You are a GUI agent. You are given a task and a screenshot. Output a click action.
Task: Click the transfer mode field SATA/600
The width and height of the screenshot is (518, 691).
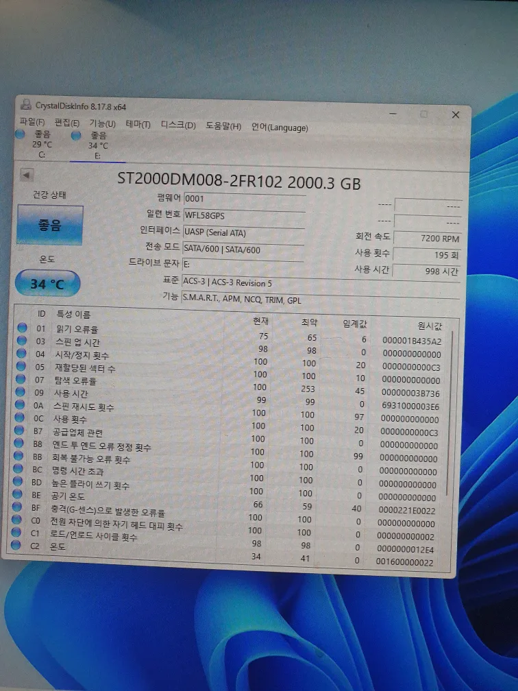(x=243, y=249)
